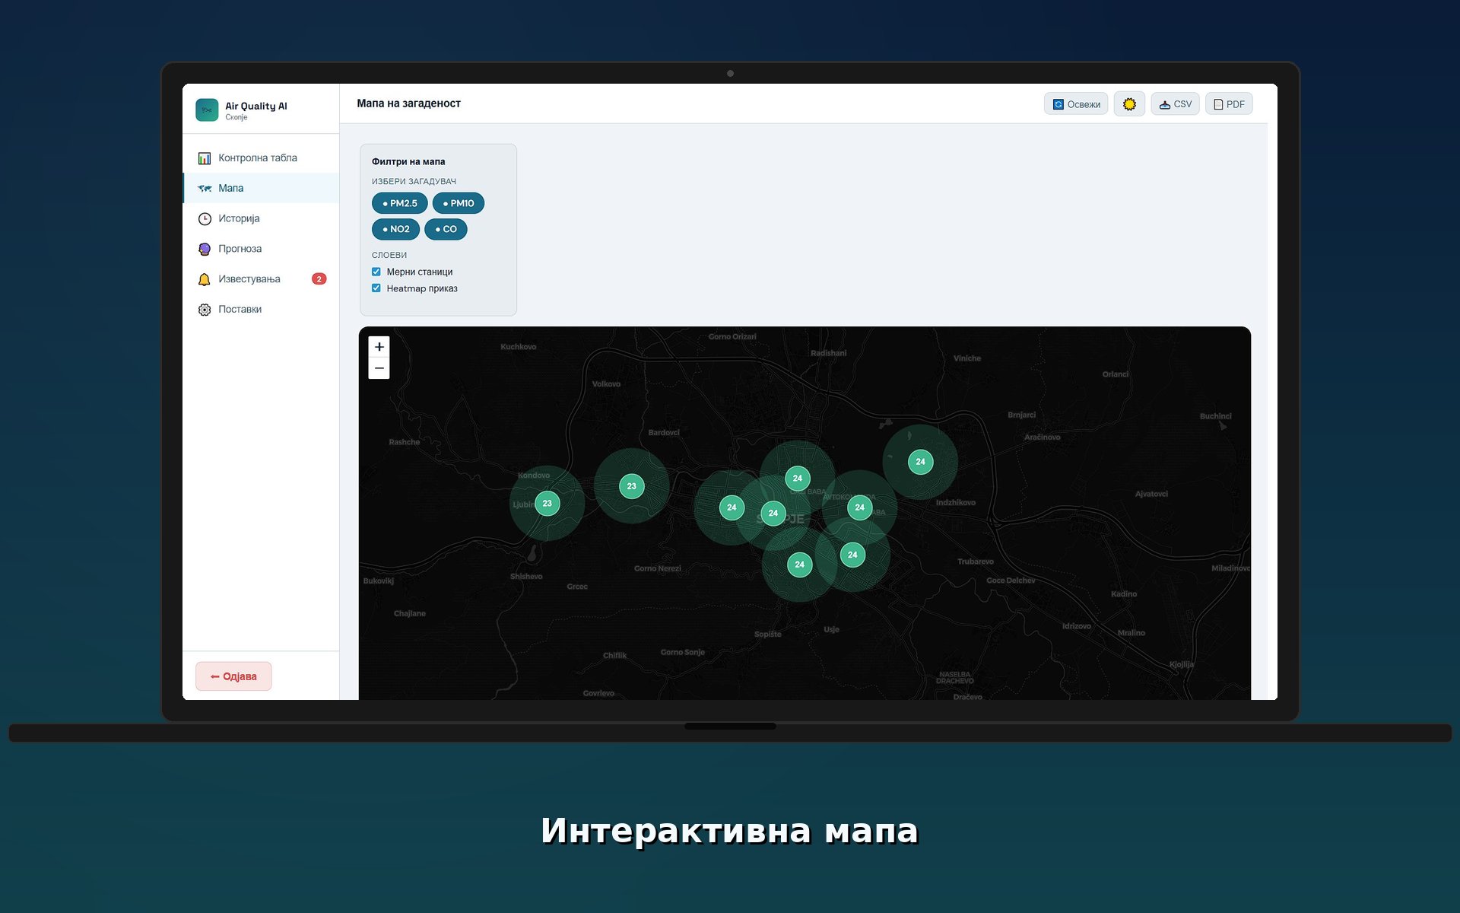Click the map label Radishani
The width and height of the screenshot is (1460, 913).
tap(829, 353)
